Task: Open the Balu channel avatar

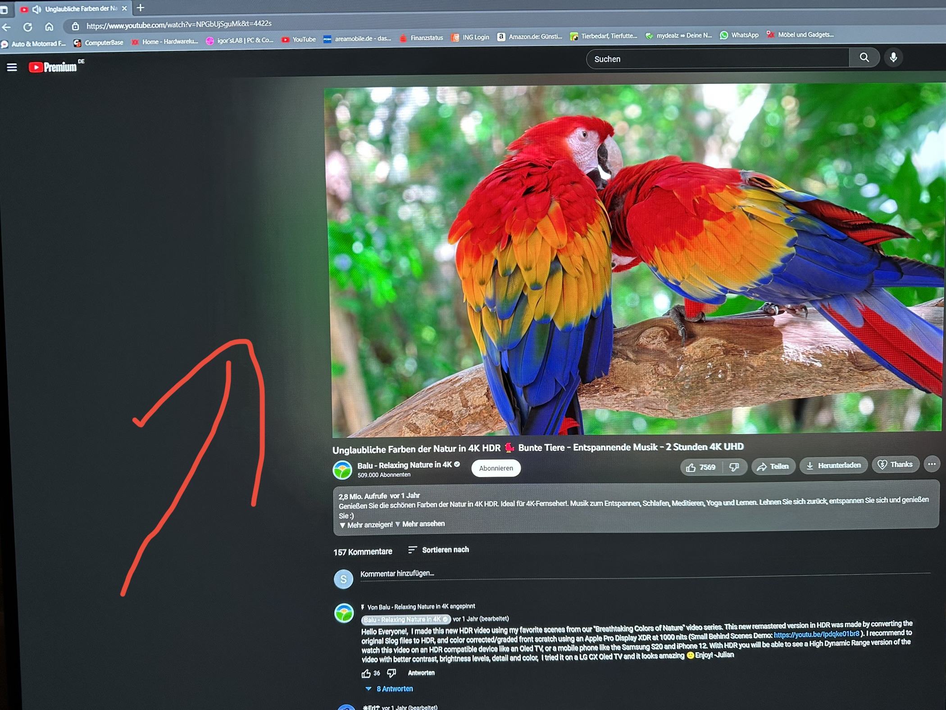Action: pyautogui.click(x=342, y=470)
